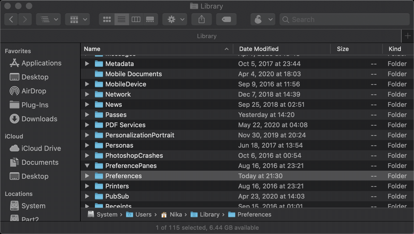Select the Library tab
Viewport: 414px width, 234px height.
pos(206,36)
